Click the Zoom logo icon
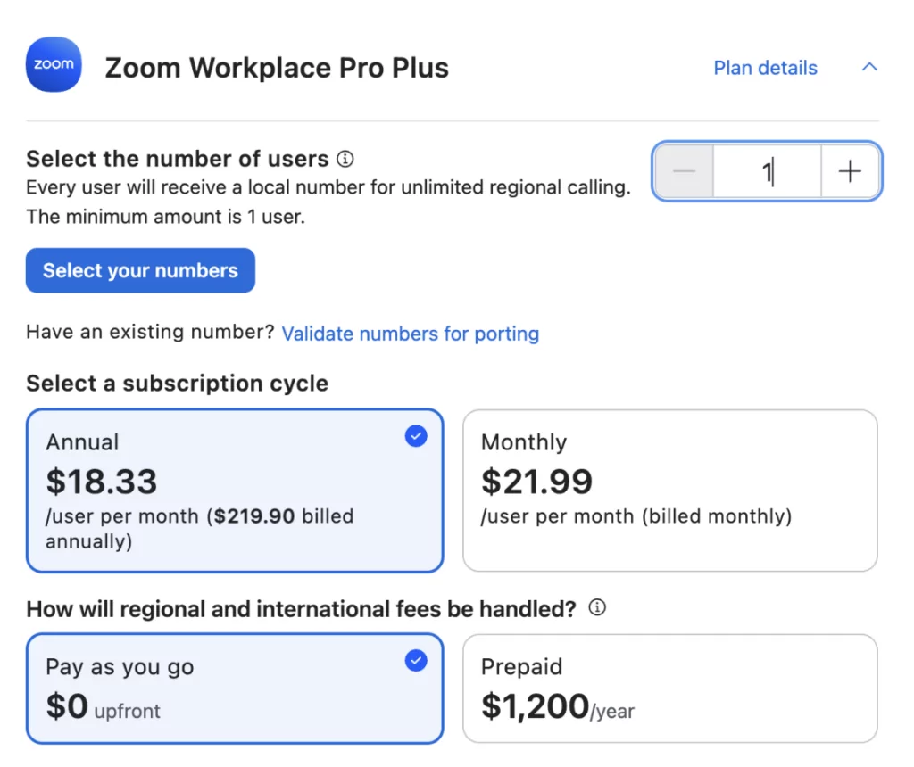Screen dimensions: 914x767 54,65
